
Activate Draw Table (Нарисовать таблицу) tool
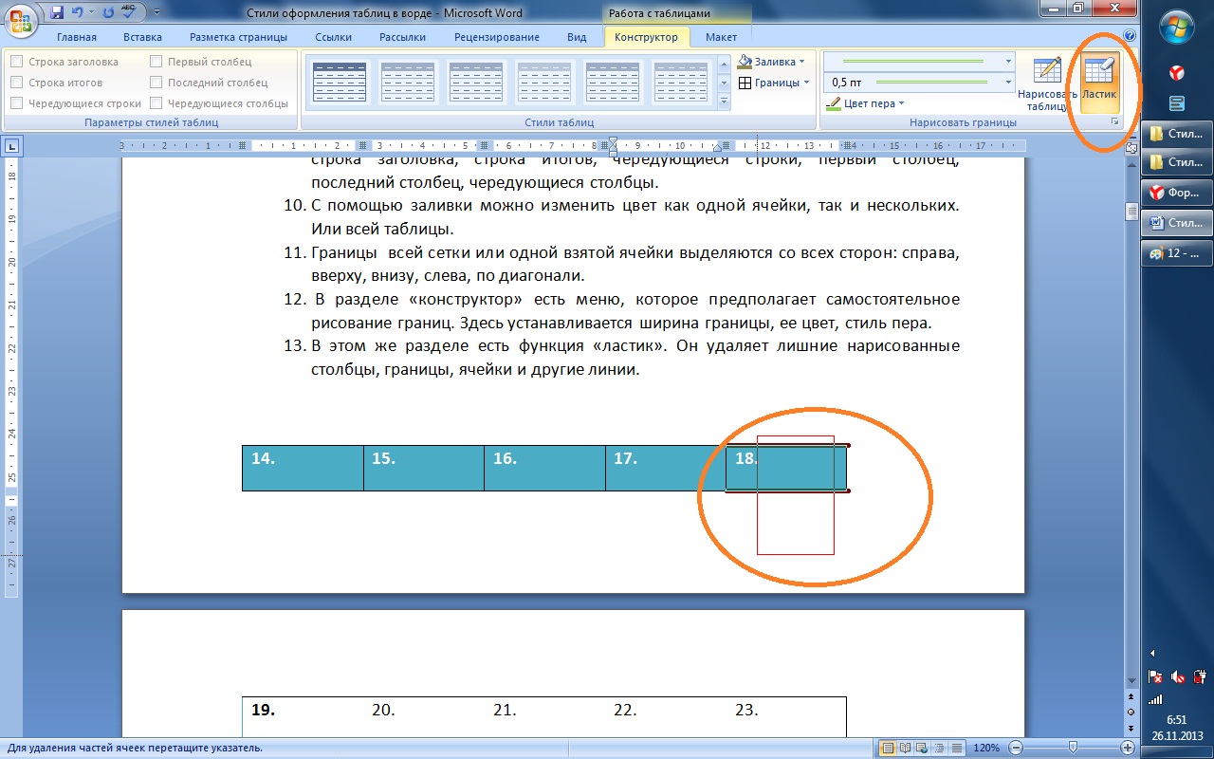pos(1047,83)
